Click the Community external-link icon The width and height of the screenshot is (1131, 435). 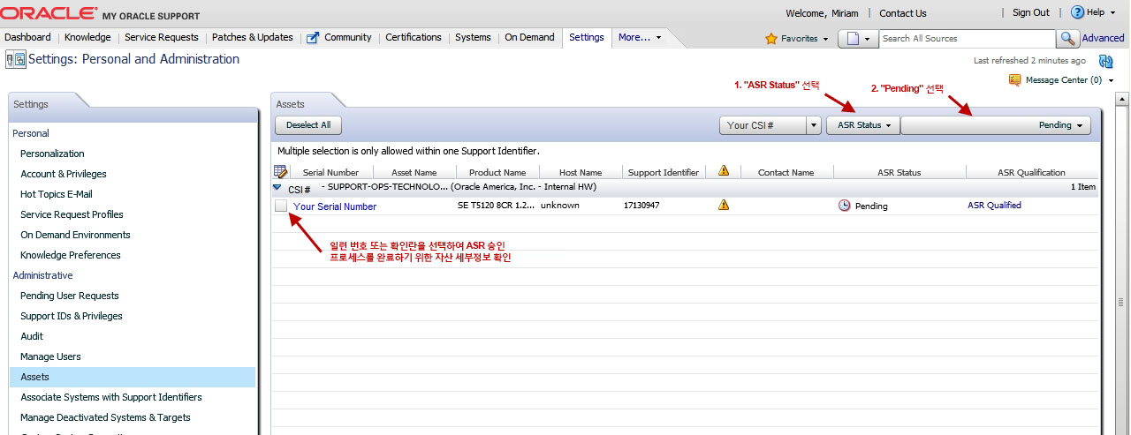point(313,38)
